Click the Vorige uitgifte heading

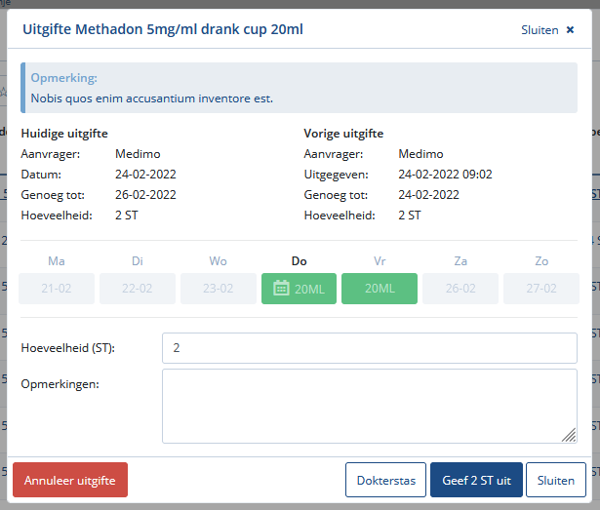coord(343,134)
